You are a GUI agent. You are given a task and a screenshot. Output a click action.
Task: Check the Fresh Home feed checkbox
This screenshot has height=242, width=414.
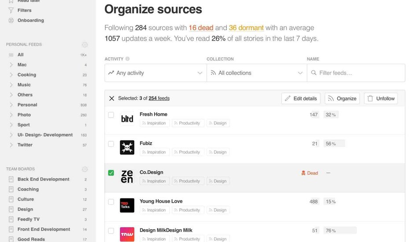[x=111, y=115]
